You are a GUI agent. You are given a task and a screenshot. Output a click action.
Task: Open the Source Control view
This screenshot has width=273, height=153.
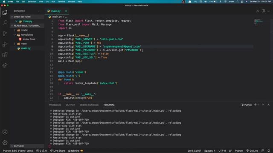5,33
